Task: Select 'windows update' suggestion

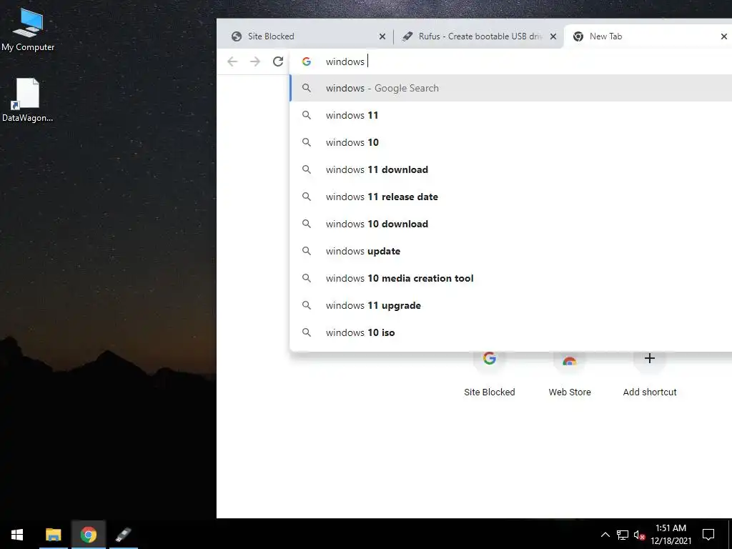Action: pos(510,251)
